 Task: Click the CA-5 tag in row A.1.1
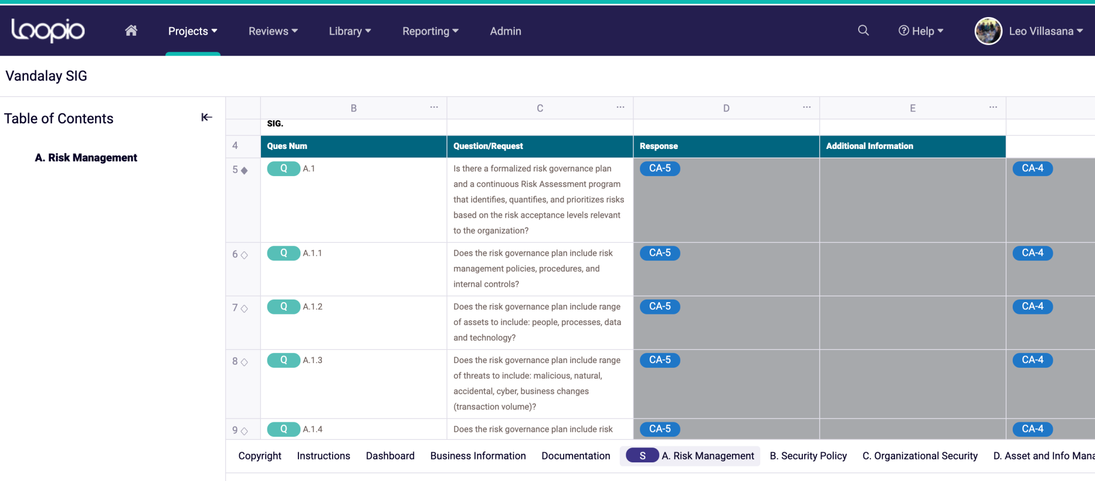(659, 253)
